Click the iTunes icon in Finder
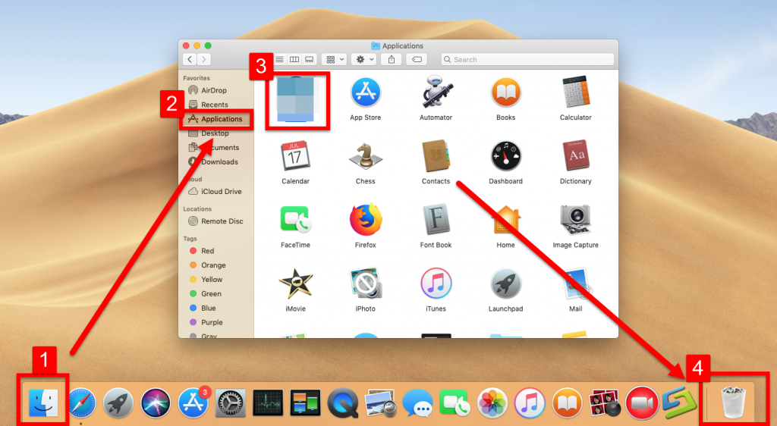This screenshot has height=426, width=777. (436, 283)
